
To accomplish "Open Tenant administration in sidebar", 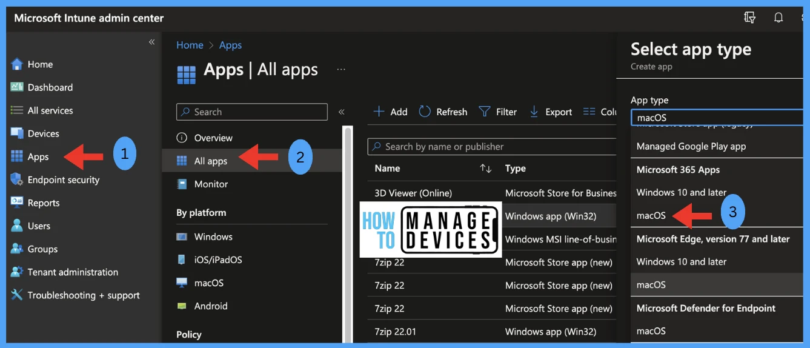I will click(x=73, y=272).
